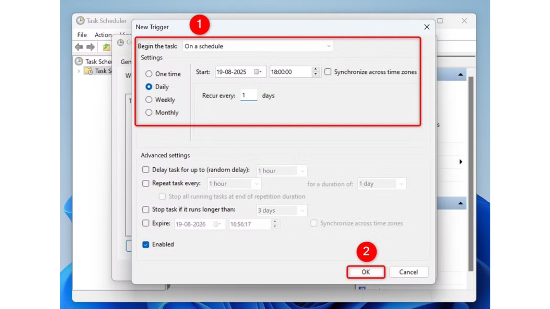Expand the Task Scheduler Library tree node

coord(78,71)
